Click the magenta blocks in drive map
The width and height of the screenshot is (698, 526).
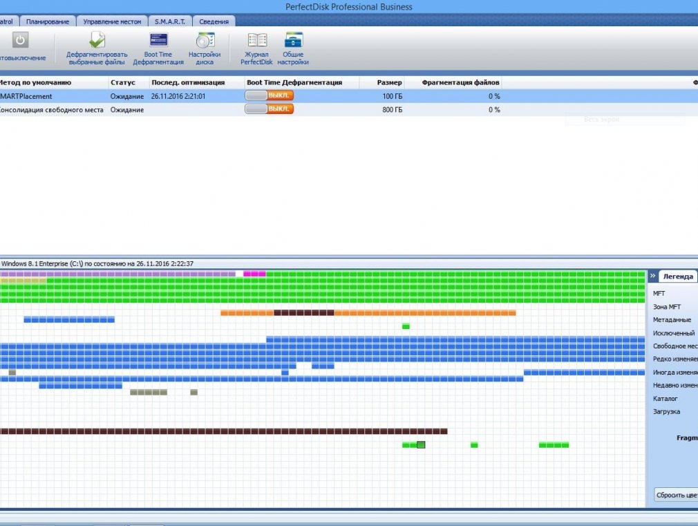coord(254,274)
